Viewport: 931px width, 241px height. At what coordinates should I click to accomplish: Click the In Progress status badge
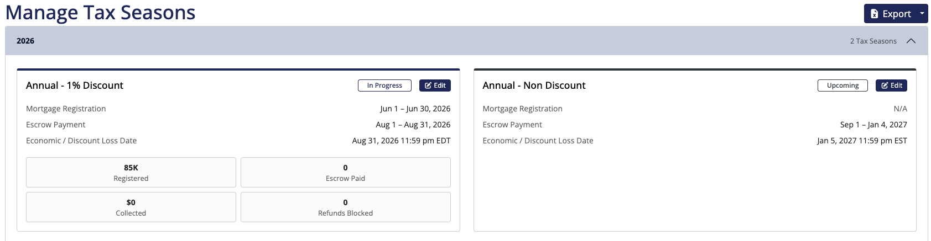pyautogui.click(x=384, y=85)
